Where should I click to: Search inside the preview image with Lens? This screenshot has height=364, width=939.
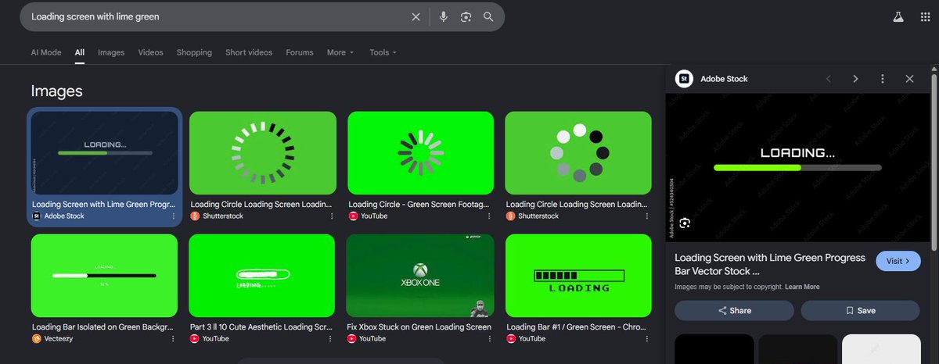685,223
